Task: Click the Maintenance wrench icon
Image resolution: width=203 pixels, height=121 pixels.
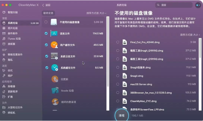Action: point(4,76)
